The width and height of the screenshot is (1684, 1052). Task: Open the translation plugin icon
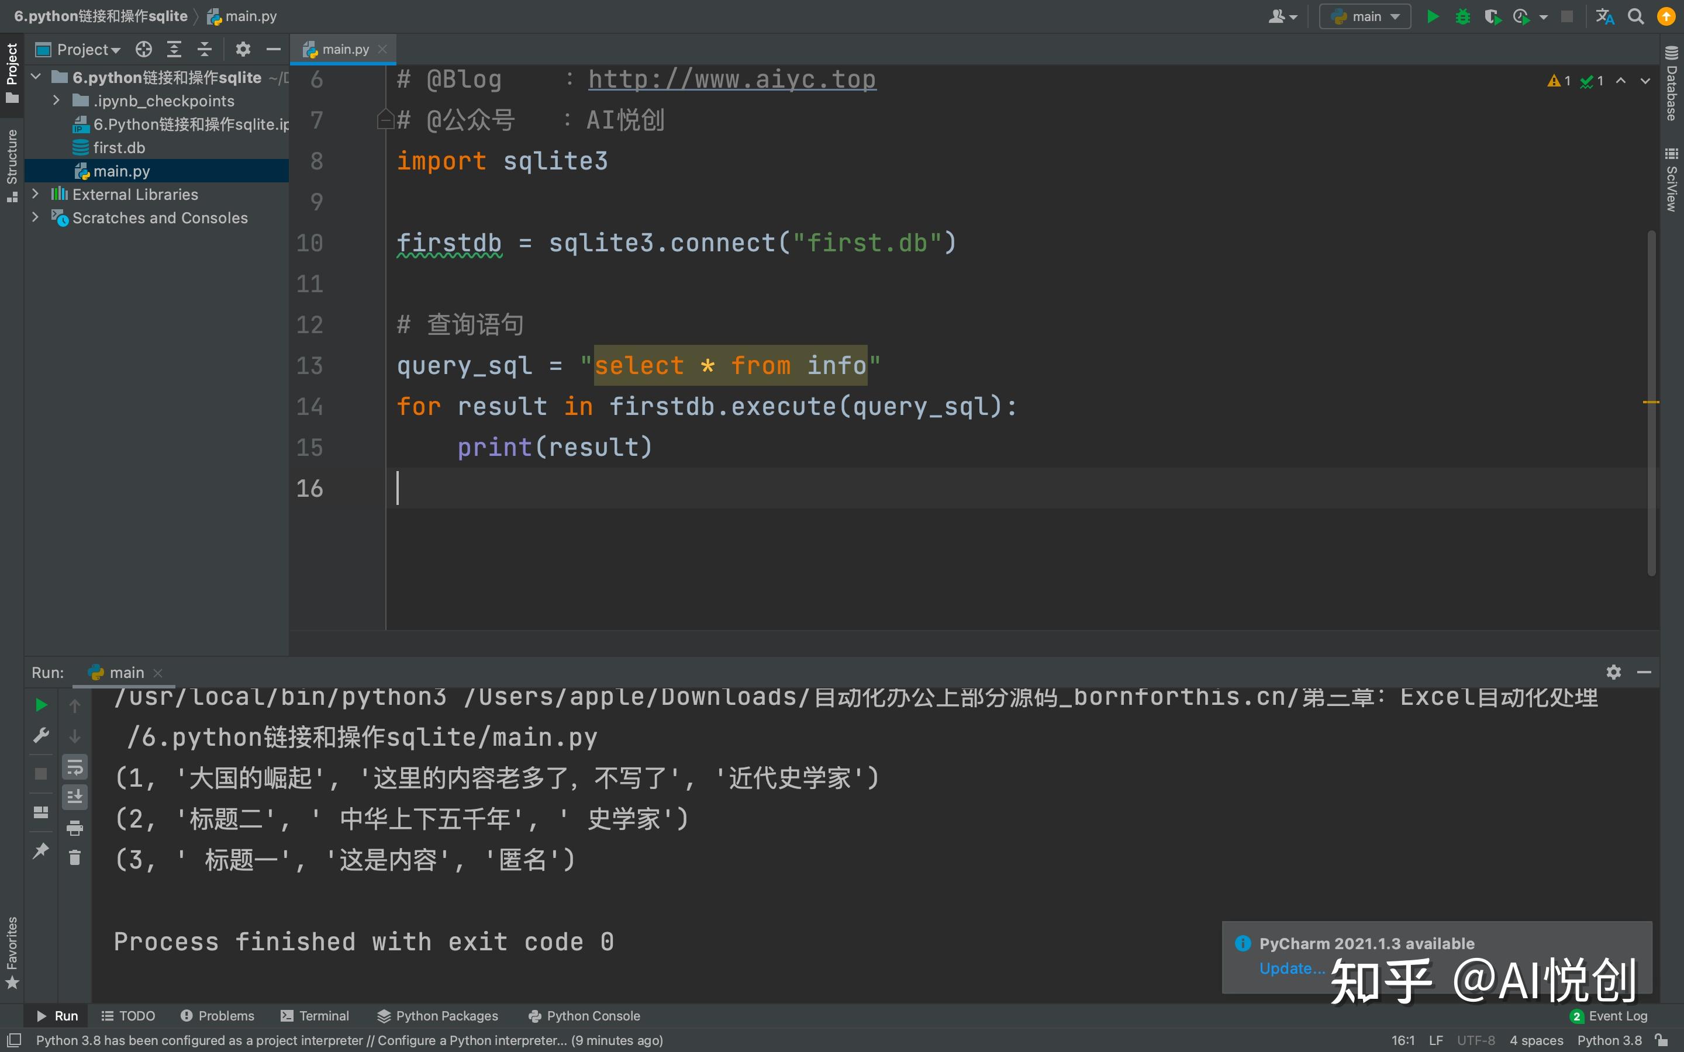click(1604, 17)
